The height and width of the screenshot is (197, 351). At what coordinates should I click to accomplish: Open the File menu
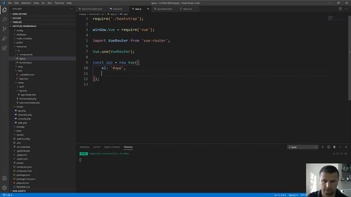coord(10,3)
